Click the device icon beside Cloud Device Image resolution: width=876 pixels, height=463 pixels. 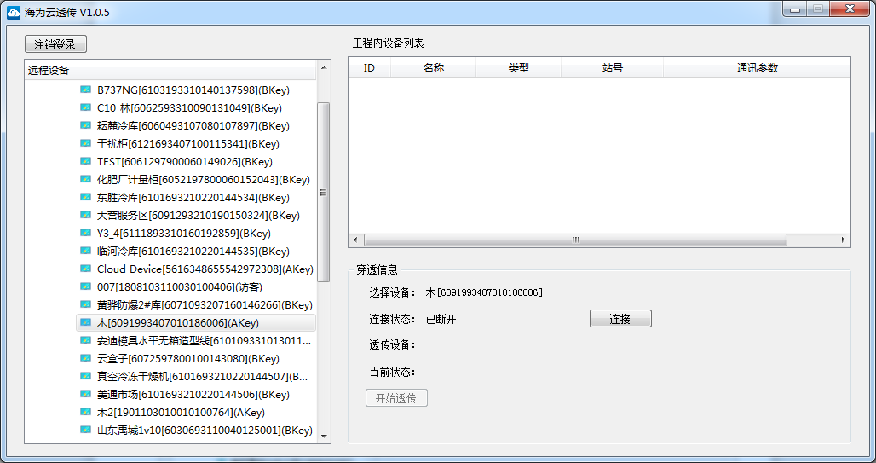point(85,269)
